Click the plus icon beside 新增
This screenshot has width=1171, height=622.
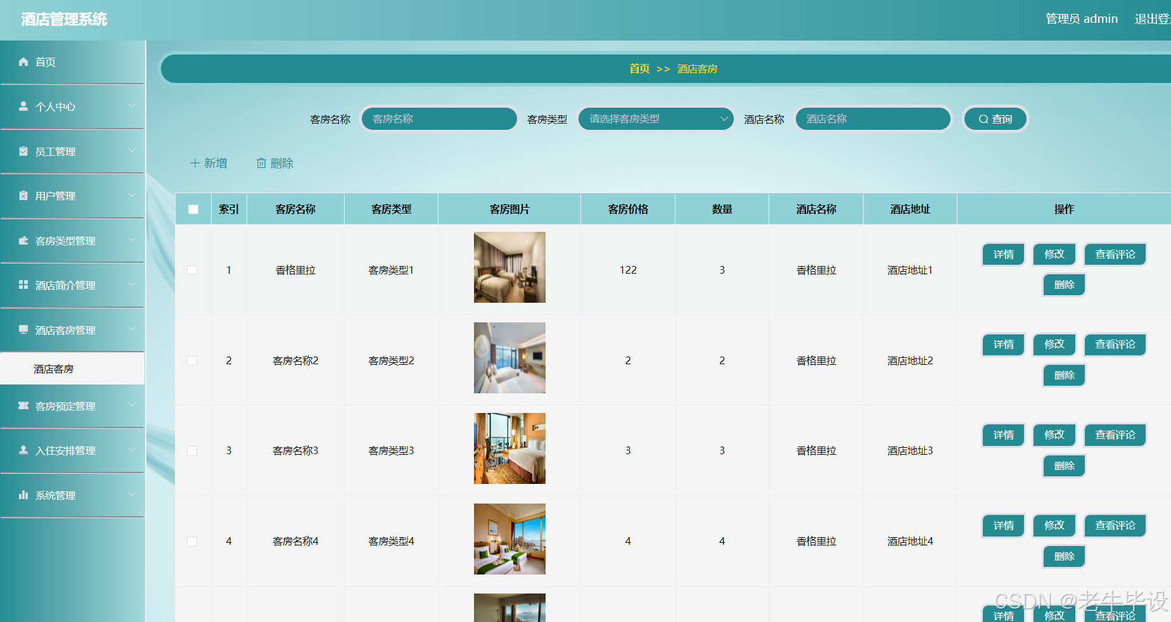click(195, 163)
